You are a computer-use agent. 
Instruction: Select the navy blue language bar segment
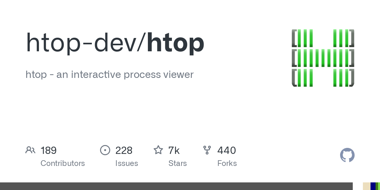(x=373, y=186)
